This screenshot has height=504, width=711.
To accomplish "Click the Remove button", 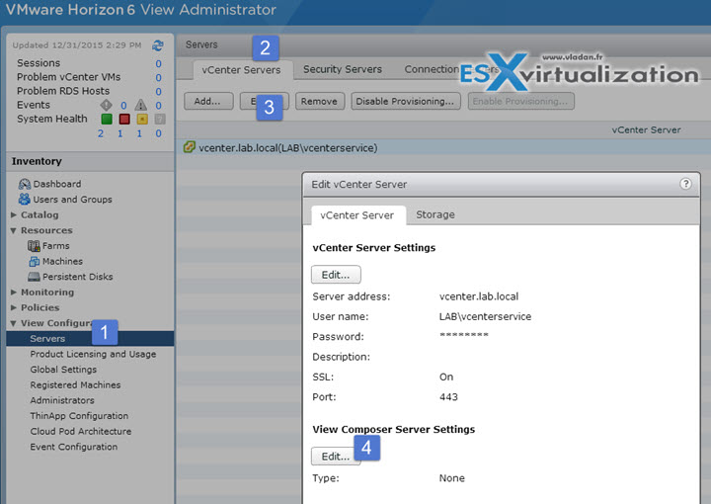I will [x=319, y=101].
